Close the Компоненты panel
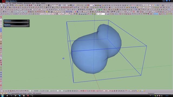173x97 pixels. coord(28,20)
